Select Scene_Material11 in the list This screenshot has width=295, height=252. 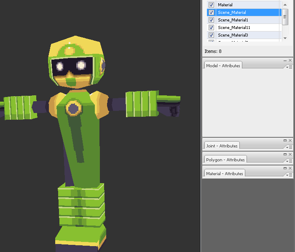[244, 28]
